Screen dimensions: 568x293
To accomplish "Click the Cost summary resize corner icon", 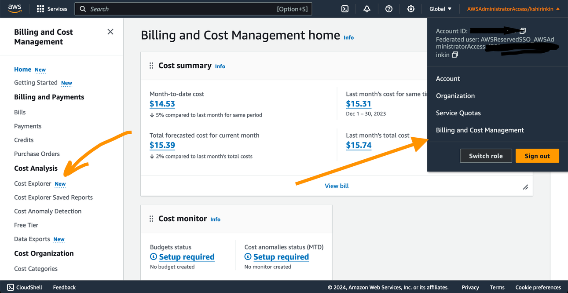I will click(x=525, y=187).
